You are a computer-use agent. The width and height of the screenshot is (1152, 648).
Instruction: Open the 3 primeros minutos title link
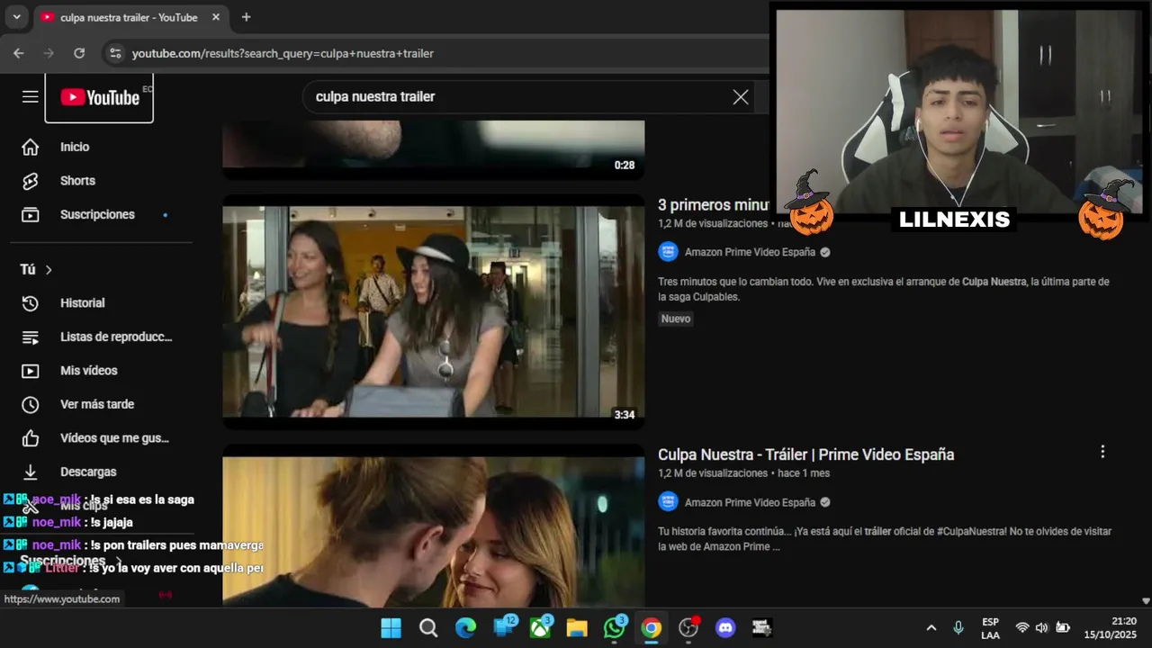(713, 205)
